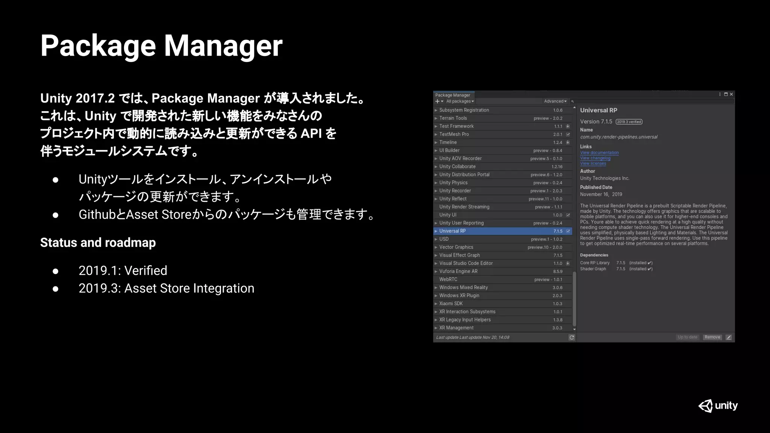Select the Windows XR Plugin row

point(503,296)
